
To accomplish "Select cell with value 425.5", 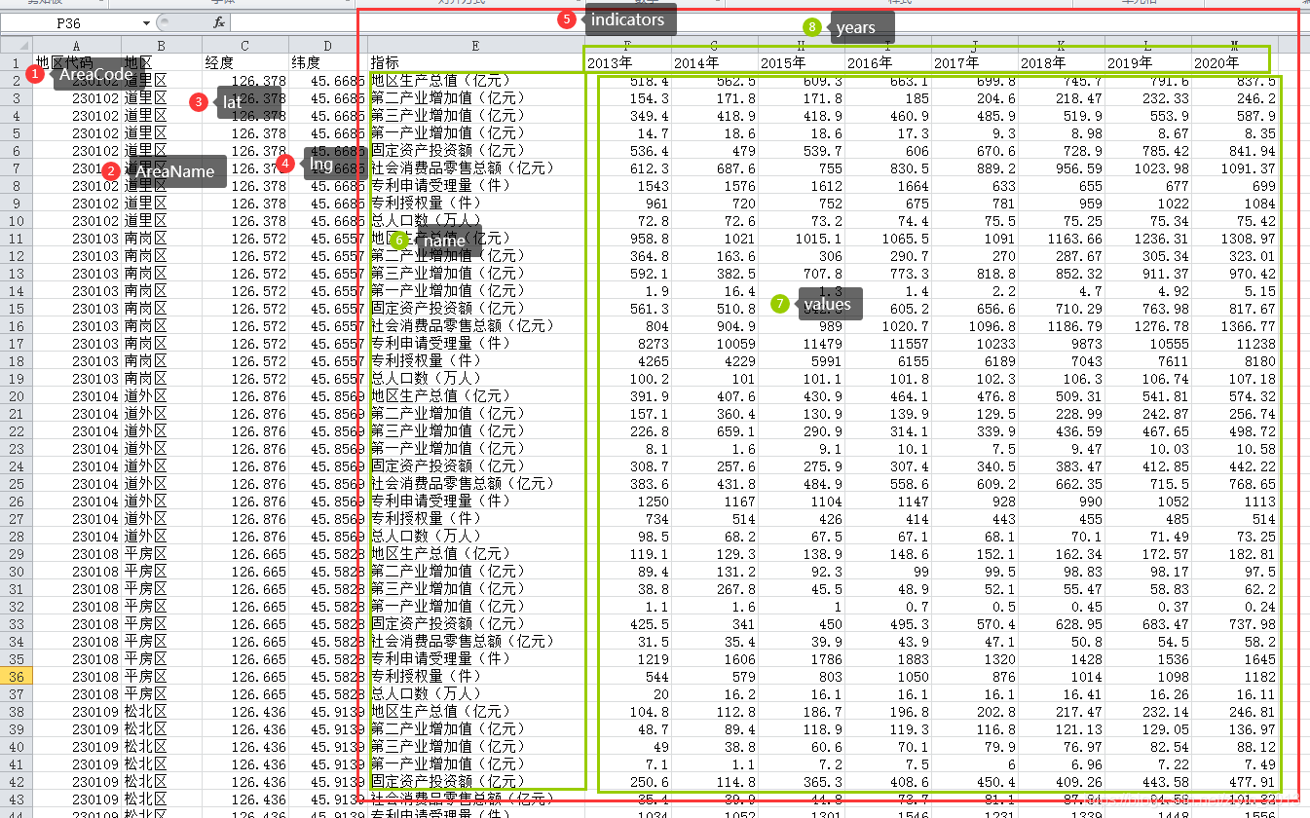I will 627,623.
